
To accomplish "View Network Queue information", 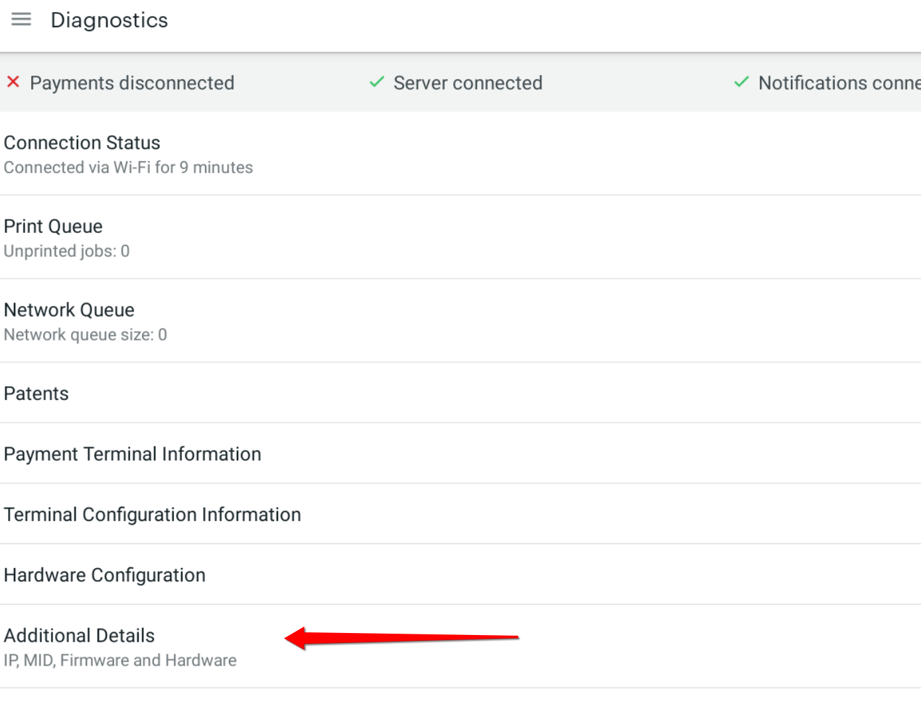I will [x=69, y=310].
